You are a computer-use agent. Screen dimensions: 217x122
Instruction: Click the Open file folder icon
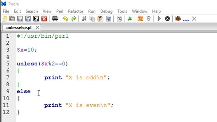pos(12,19)
